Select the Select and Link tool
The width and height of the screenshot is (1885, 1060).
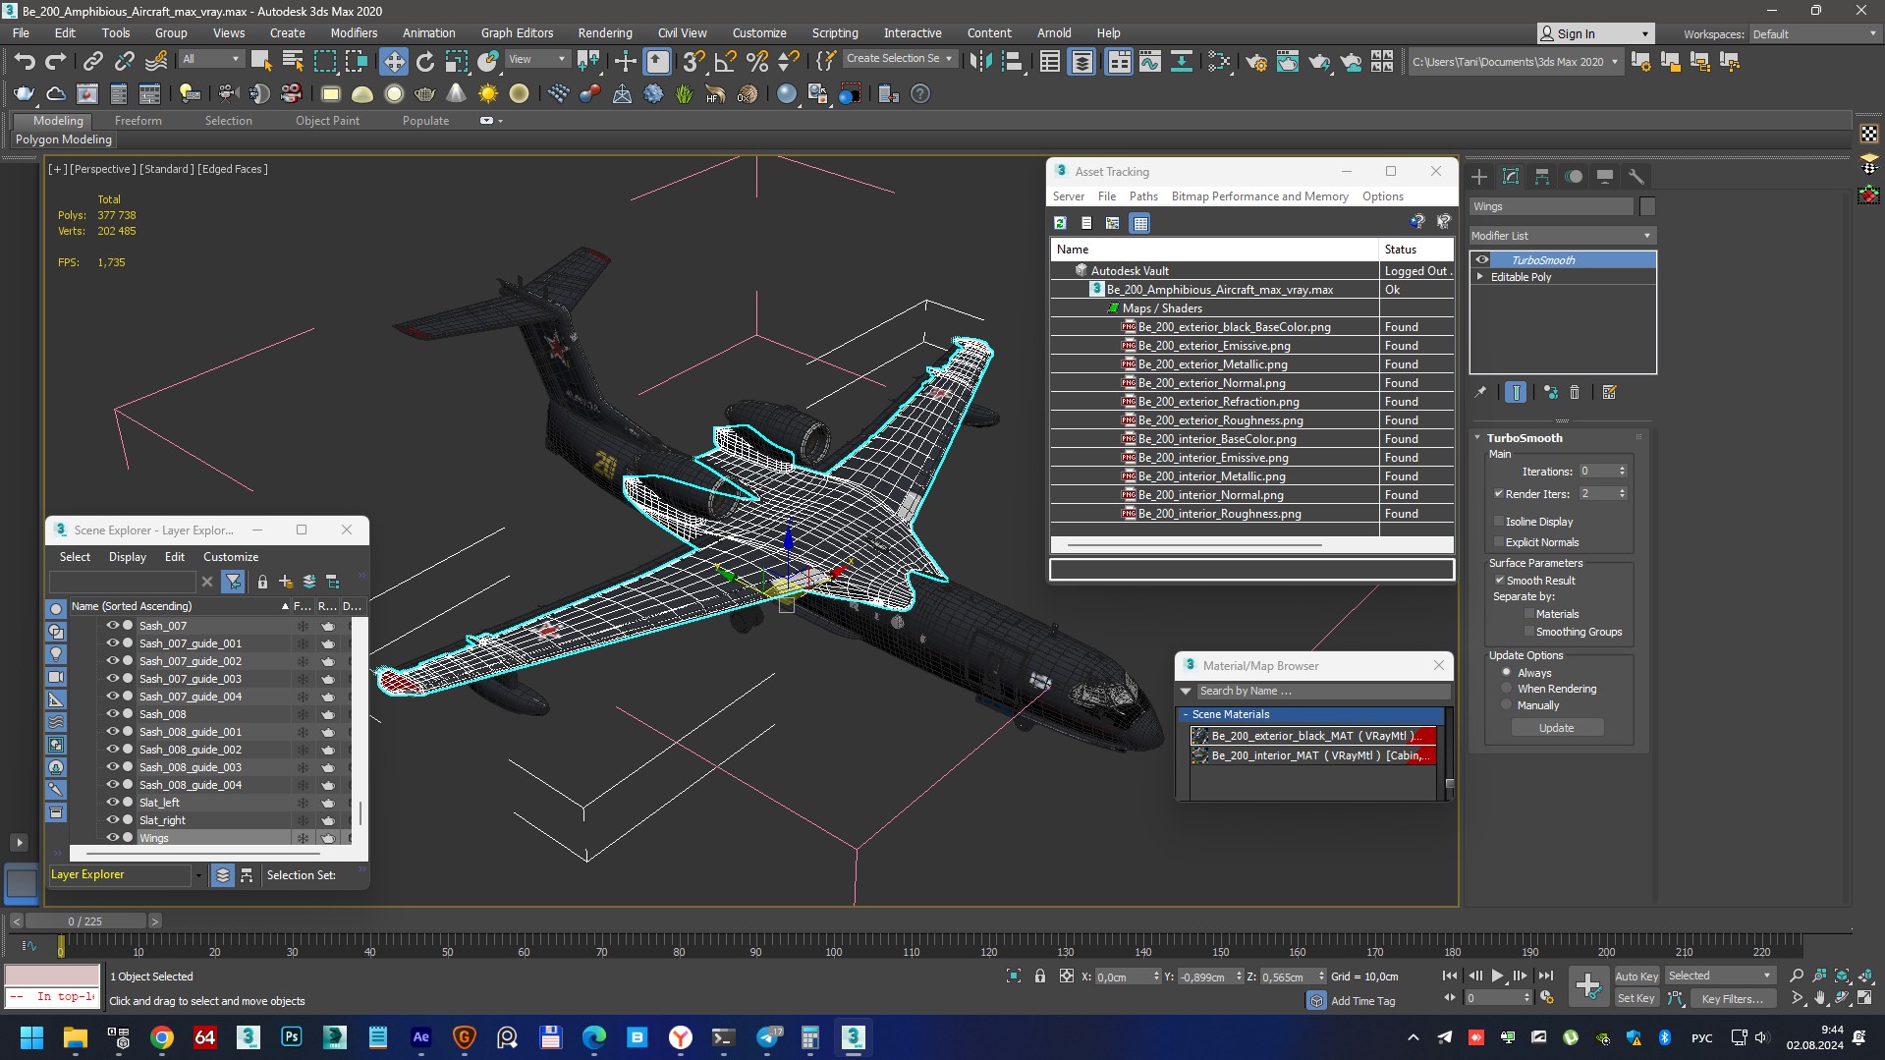tap(92, 62)
